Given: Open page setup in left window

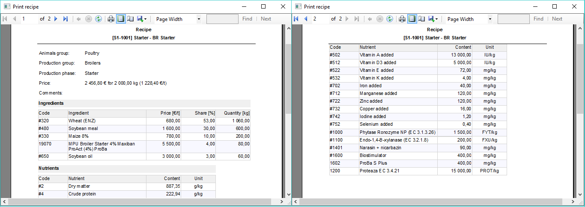Looking at the screenshot, I should 130,19.
